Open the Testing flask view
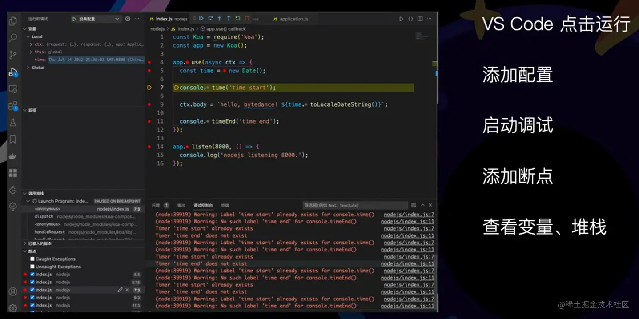 pyautogui.click(x=13, y=123)
